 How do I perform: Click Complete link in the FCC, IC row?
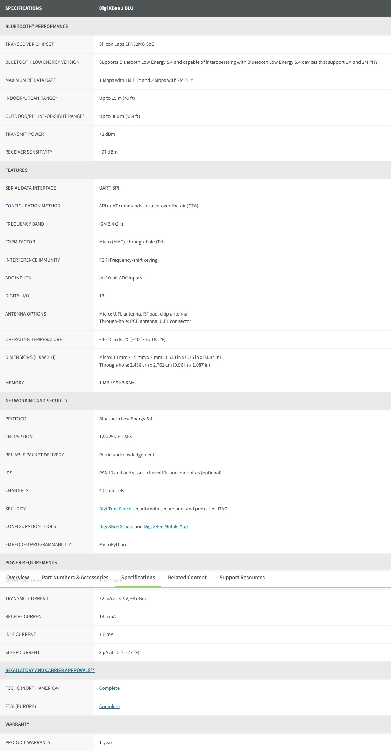coord(109,688)
